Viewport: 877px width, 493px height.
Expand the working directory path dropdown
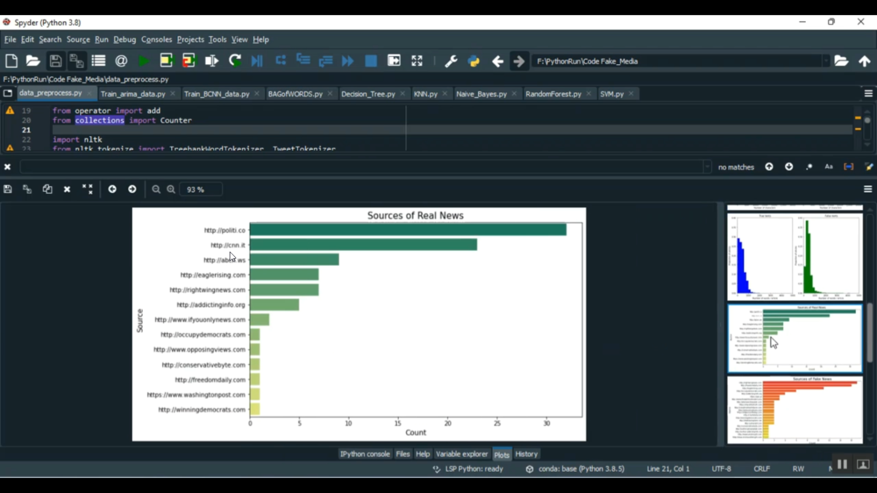tap(826, 61)
